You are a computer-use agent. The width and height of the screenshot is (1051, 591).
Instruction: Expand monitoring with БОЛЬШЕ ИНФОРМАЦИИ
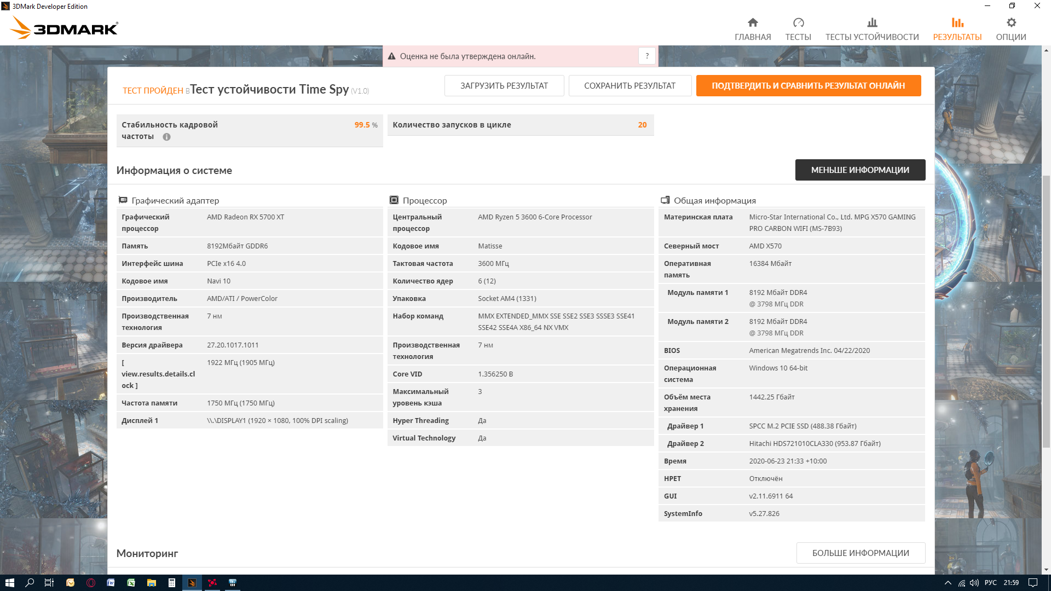861,553
